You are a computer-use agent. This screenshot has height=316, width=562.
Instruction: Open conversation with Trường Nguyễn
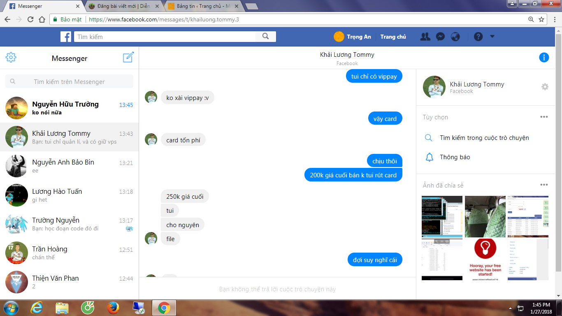tap(69, 224)
